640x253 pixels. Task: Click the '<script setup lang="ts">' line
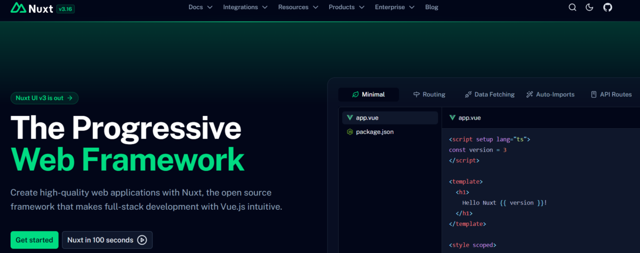(x=490, y=139)
